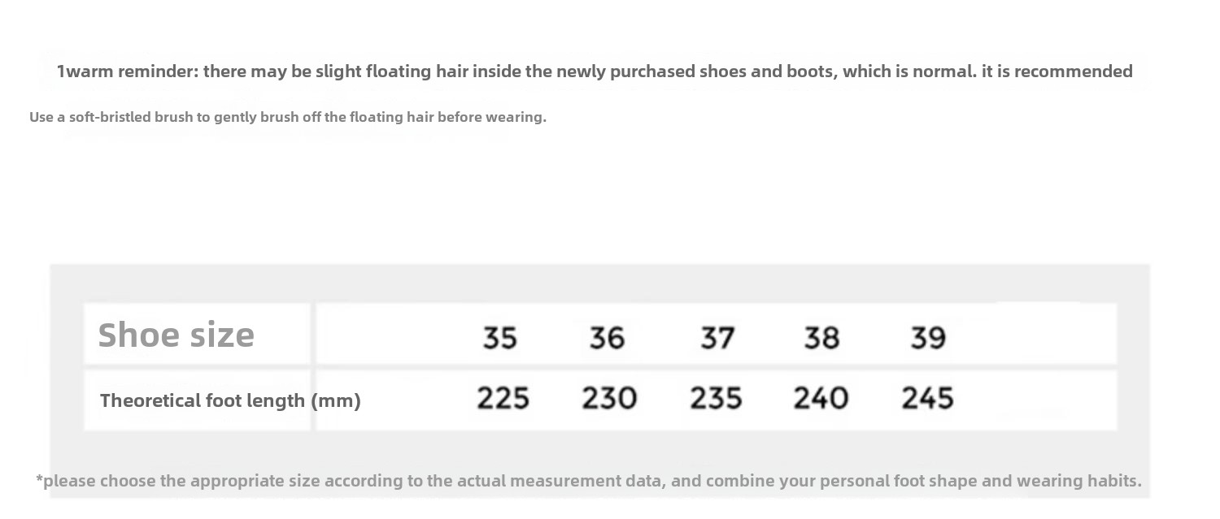Click the "Shoe size" row header
This screenshot has width=1220, height=519.
[176, 335]
